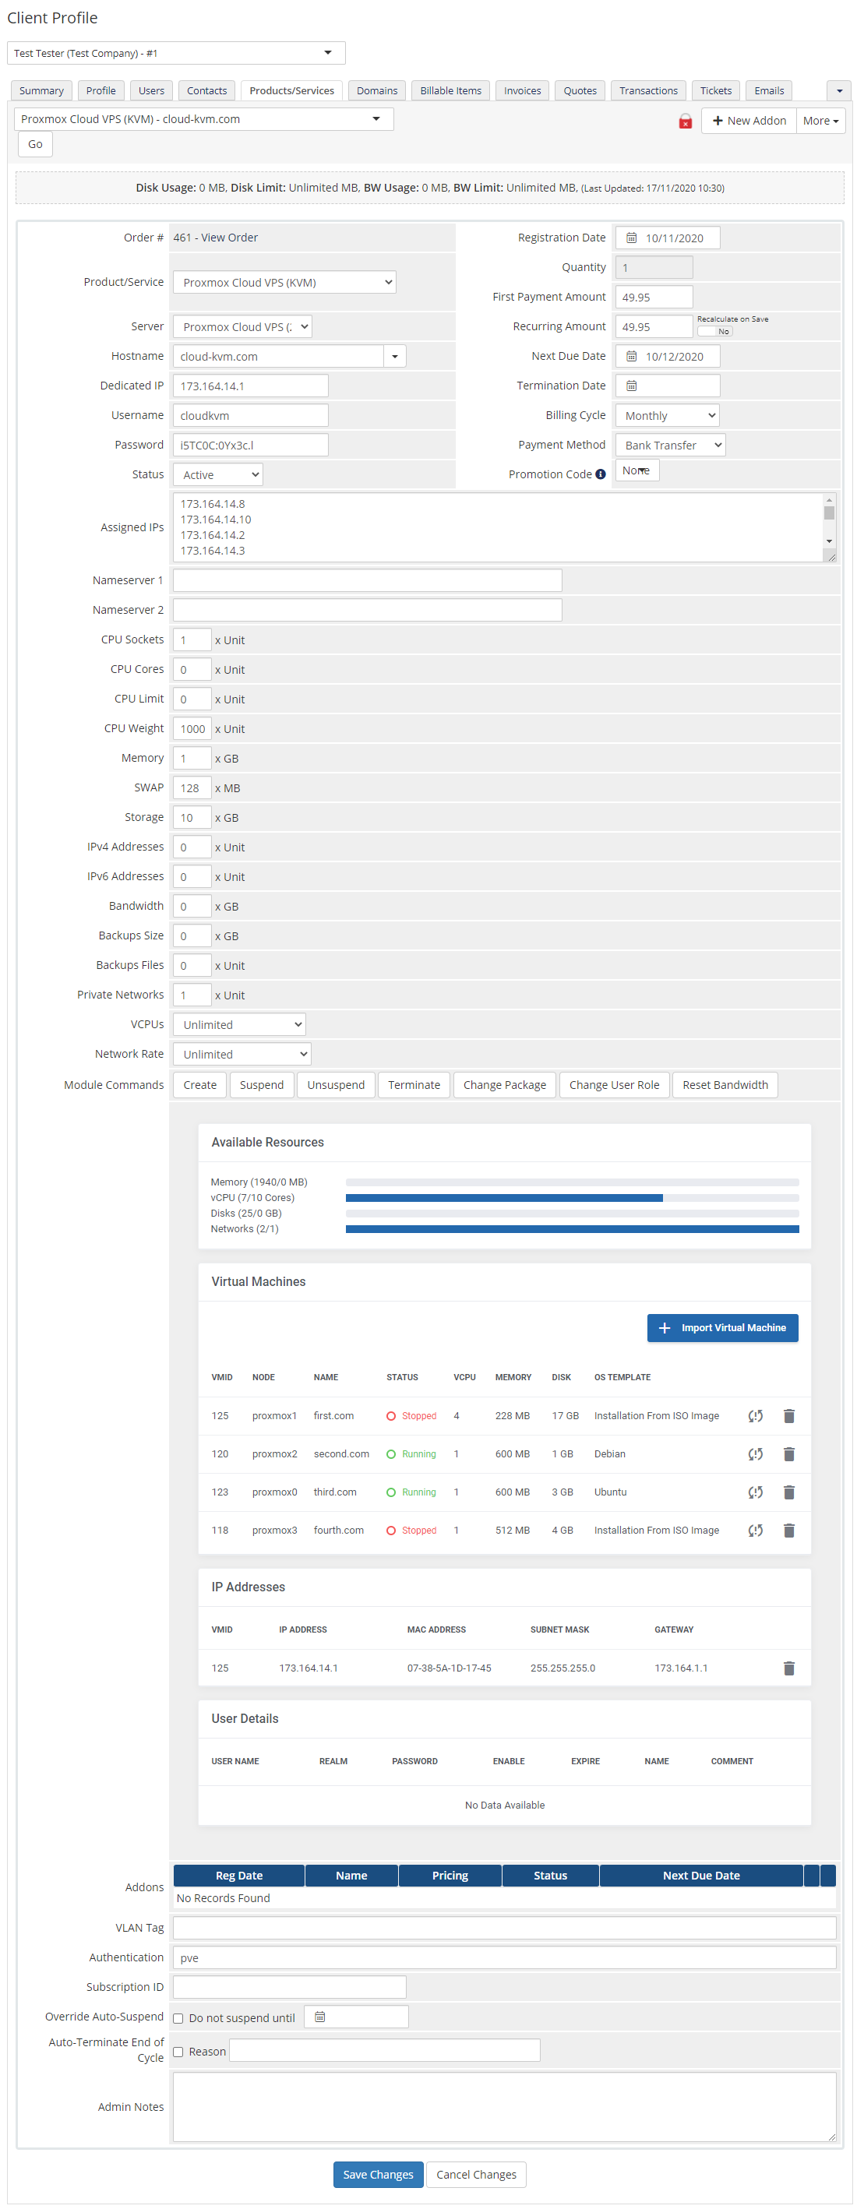Click Save Changes button

click(379, 2174)
